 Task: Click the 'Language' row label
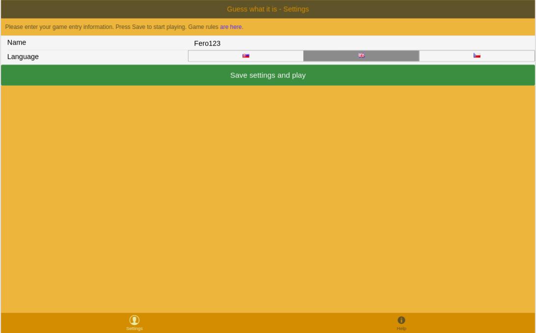23,56
